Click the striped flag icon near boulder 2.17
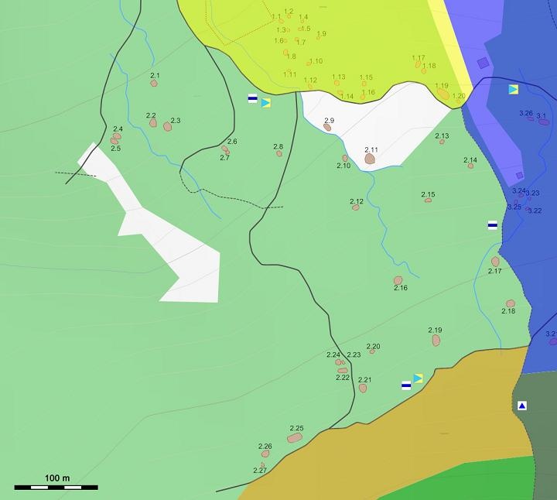The width and height of the screenshot is (557, 500). tap(492, 225)
